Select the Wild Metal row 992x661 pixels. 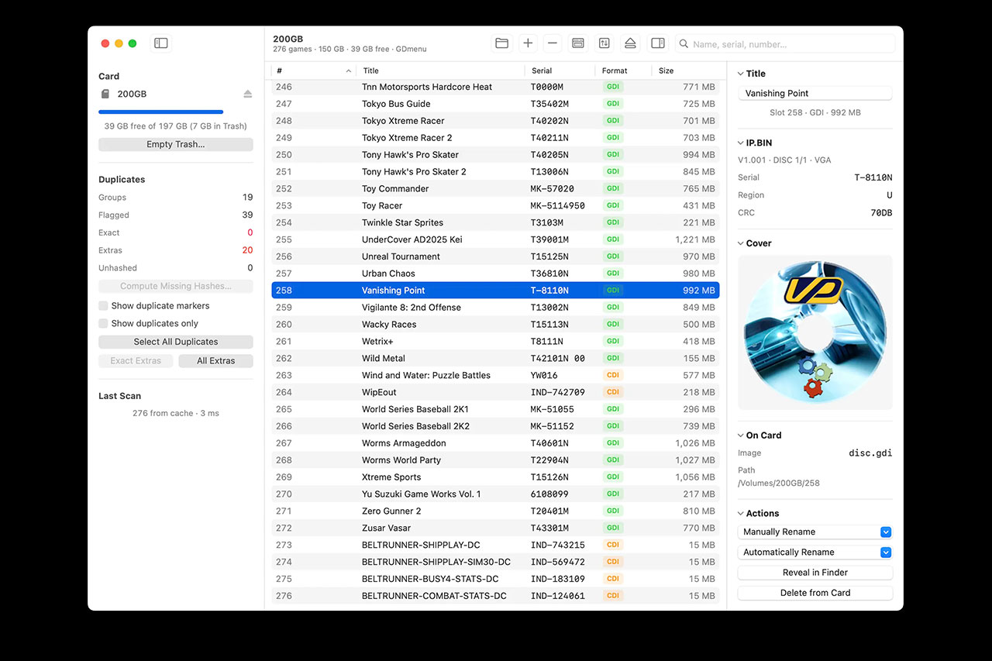pyautogui.click(x=495, y=359)
